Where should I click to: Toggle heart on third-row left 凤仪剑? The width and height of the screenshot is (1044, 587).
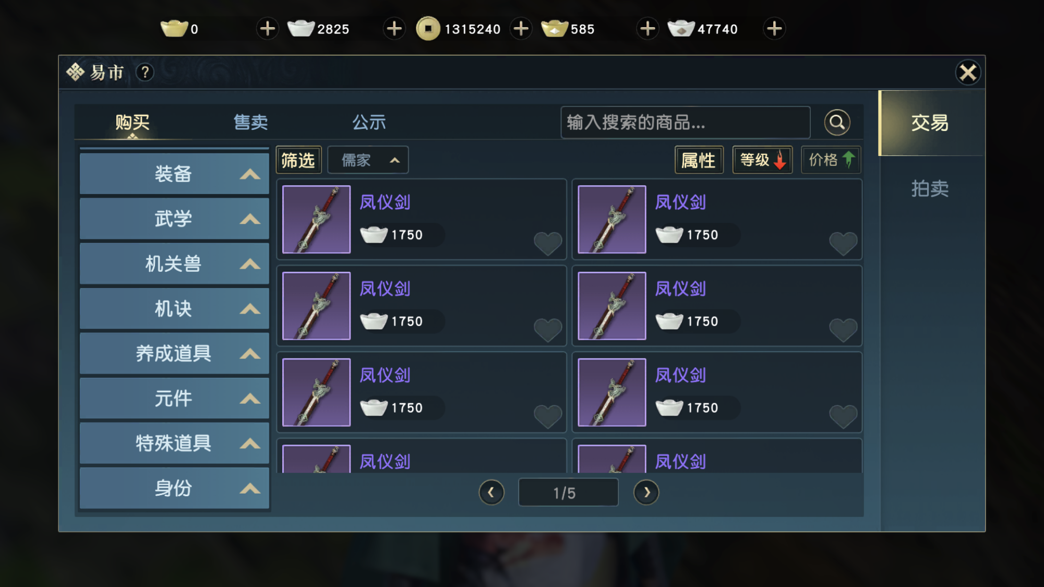[x=548, y=417]
